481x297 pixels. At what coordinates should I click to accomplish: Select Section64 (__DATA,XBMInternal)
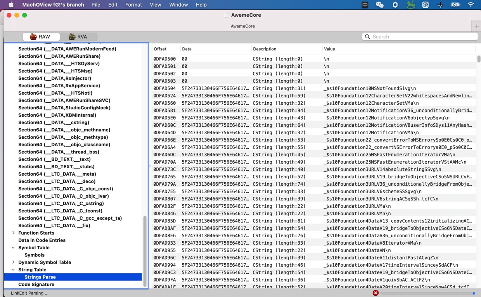(57, 115)
